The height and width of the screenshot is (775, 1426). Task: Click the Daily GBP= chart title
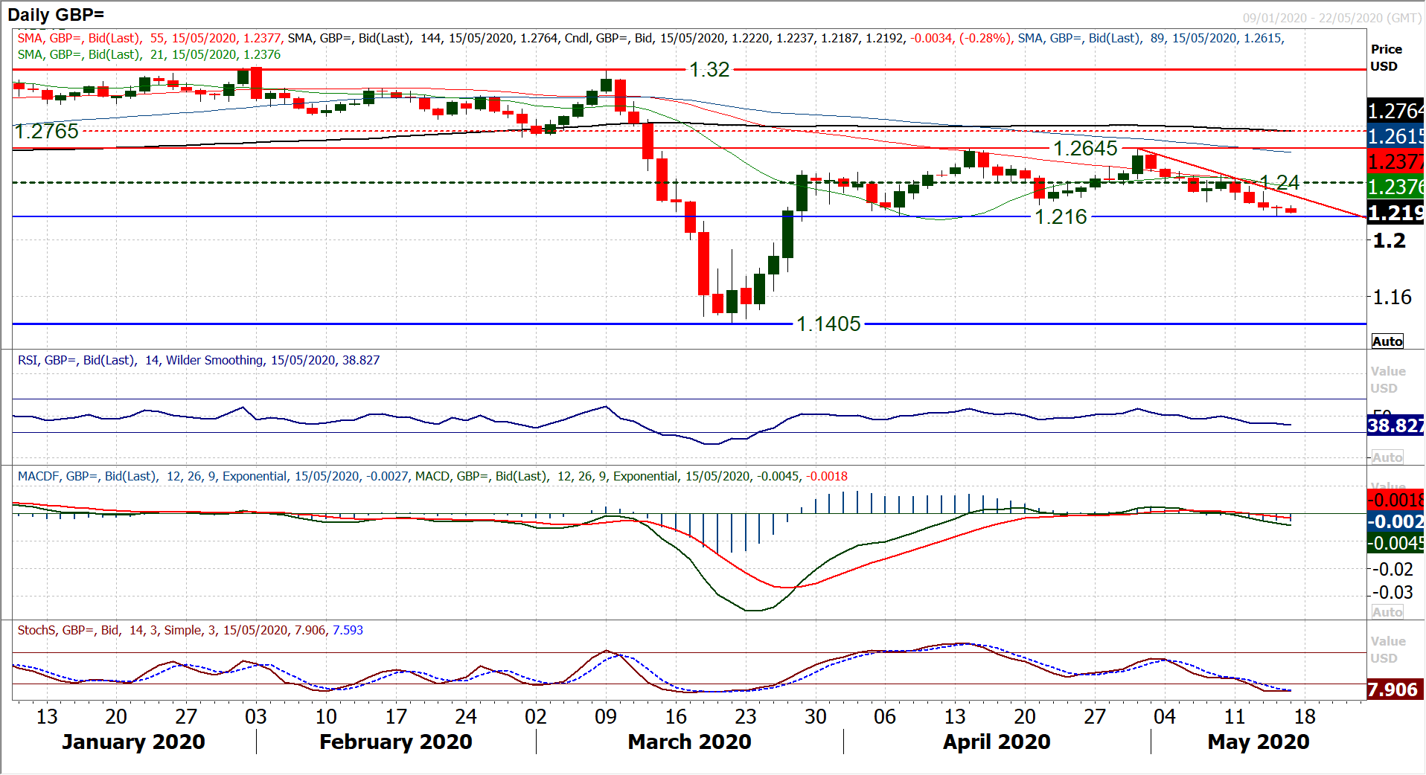(x=56, y=14)
